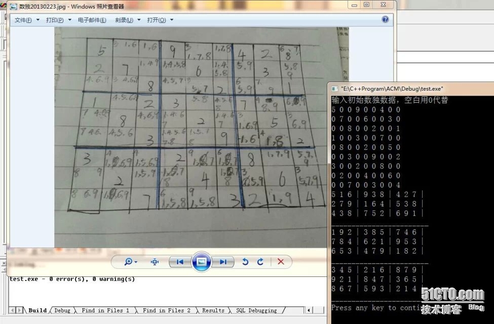Select the Build output tab

tap(37, 310)
